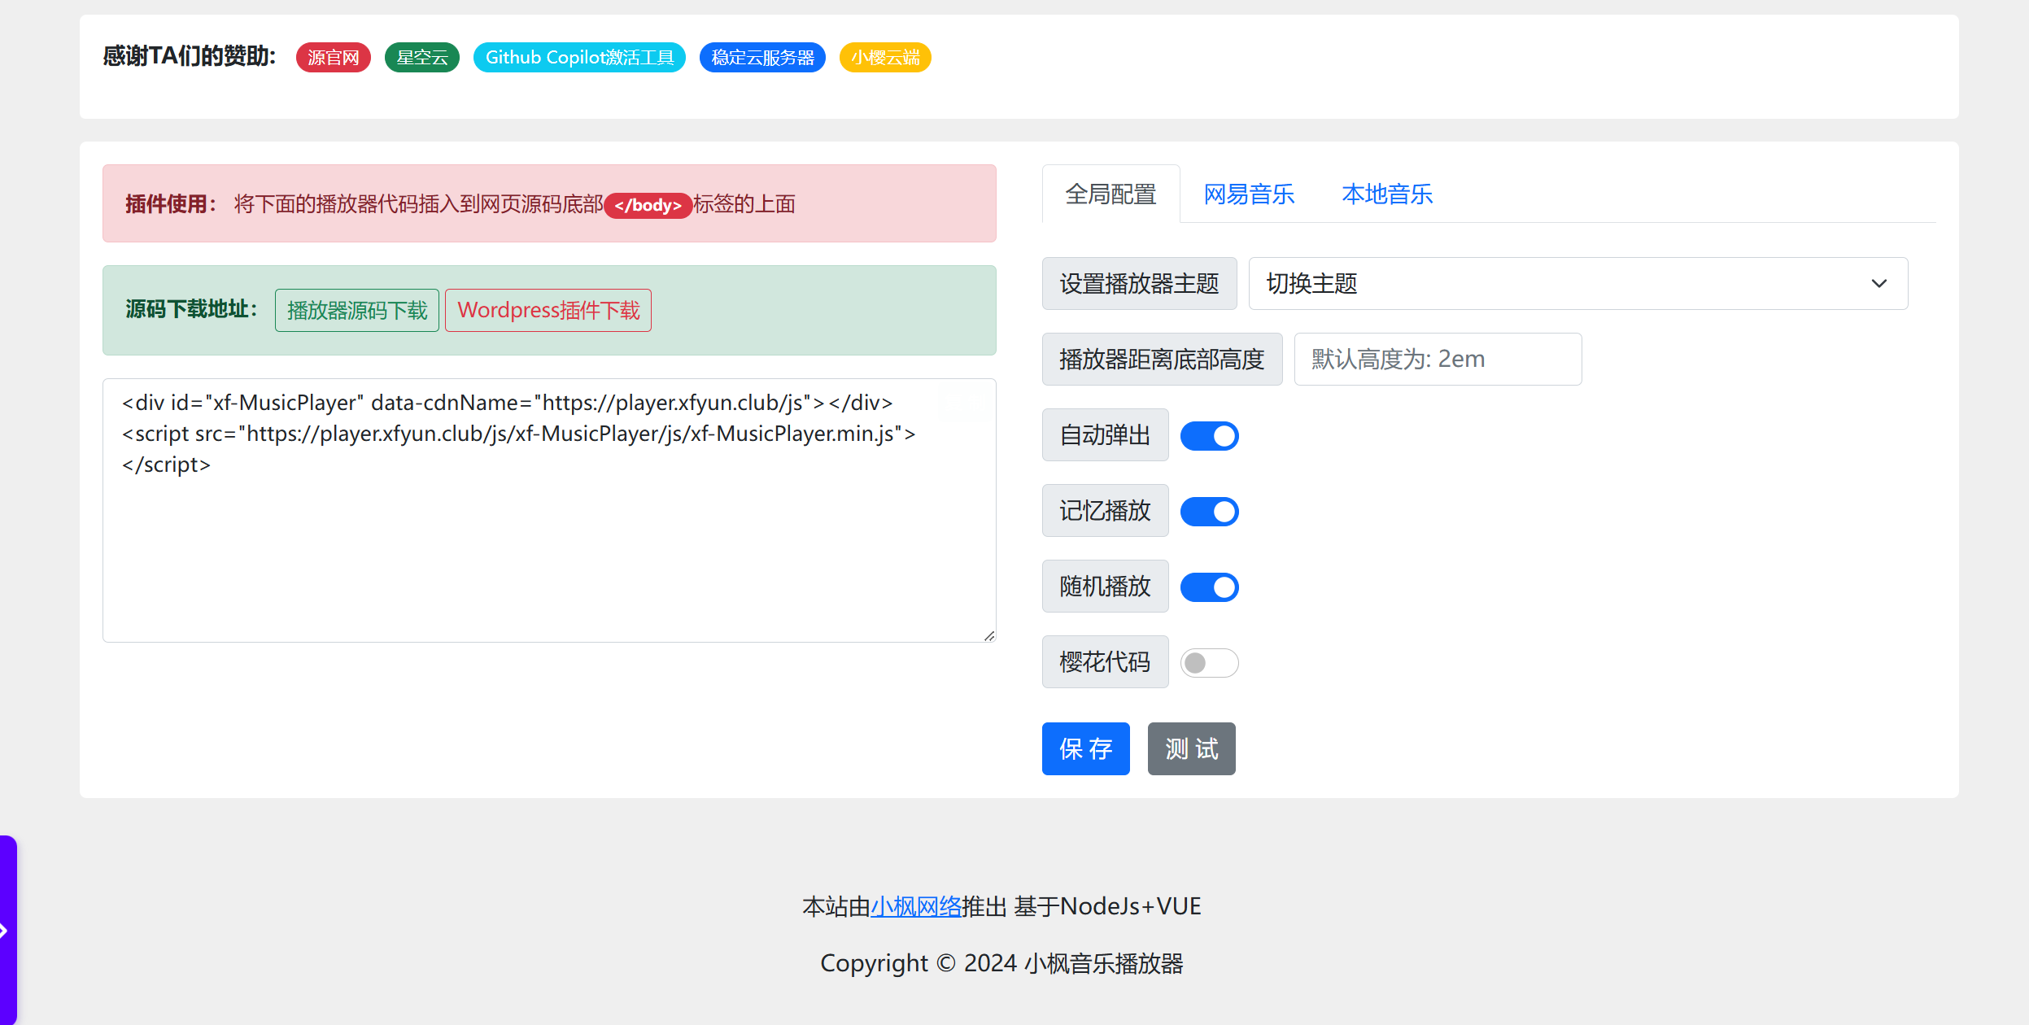Open Github Copilot激活工具 sponsor badge
This screenshot has width=2029, height=1025.
(579, 58)
